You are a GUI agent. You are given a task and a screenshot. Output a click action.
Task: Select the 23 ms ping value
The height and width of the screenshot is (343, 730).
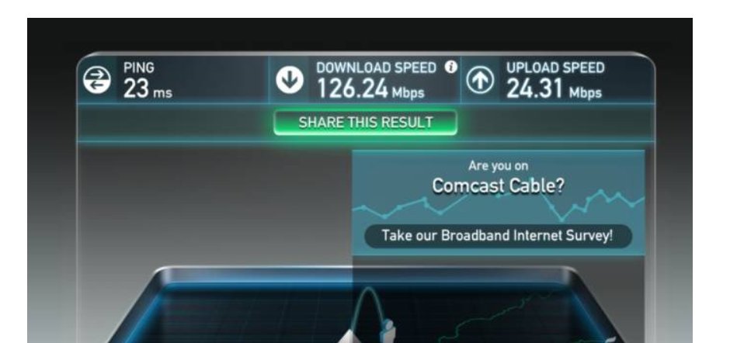tap(148, 89)
